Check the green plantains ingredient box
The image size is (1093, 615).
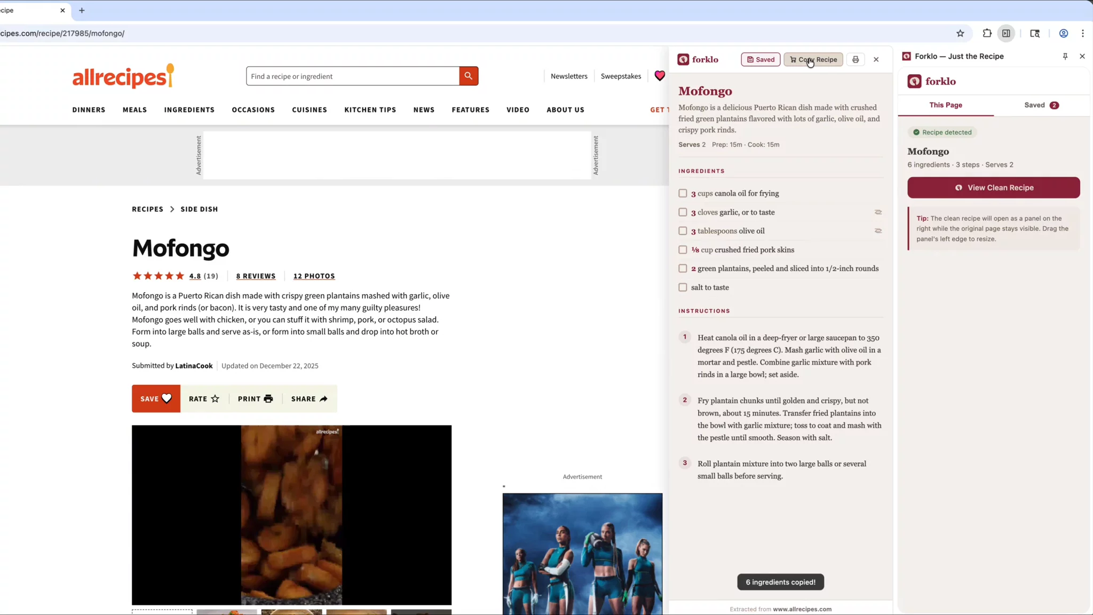click(683, 268)
